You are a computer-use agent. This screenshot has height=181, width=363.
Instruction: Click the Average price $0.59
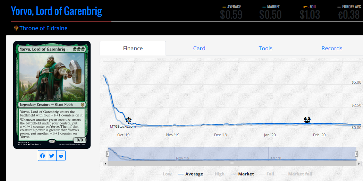231,15
